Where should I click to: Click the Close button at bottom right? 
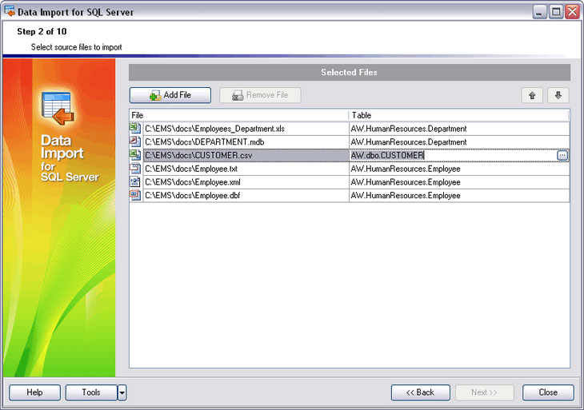548,392
